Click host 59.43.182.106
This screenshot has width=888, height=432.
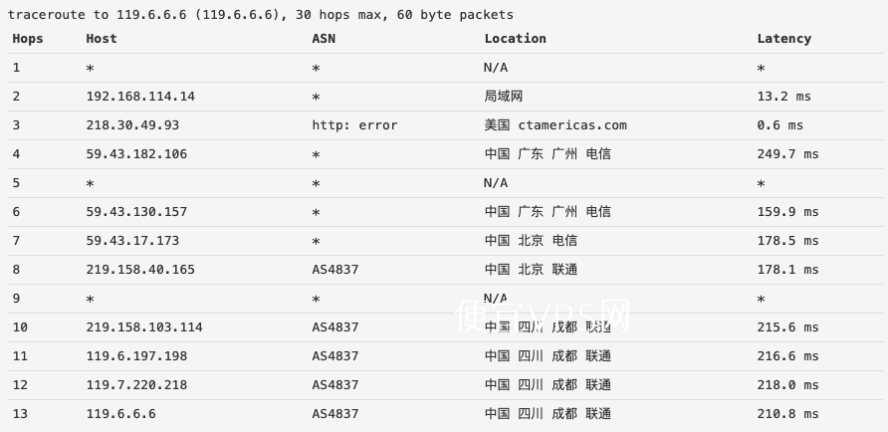click(136, 154)
